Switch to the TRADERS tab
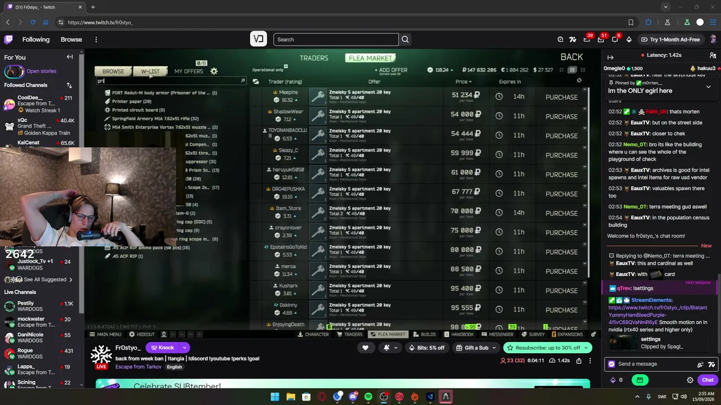The image size is (721, 405). [314, 58]
